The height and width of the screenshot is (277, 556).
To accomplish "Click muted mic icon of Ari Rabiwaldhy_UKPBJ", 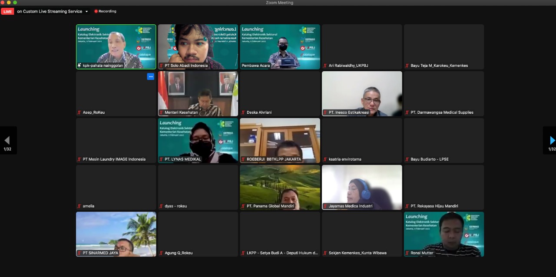I will (x=325, y=66).
